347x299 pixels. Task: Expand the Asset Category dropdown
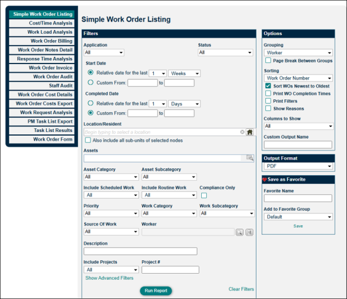tap(111, 177)
